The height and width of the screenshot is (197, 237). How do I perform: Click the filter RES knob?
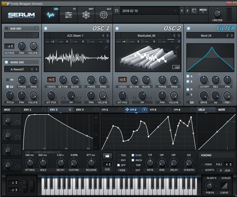216,80
